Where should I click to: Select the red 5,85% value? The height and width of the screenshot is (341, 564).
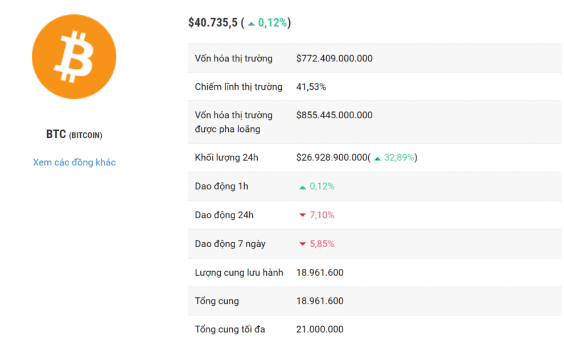coord(322,244)
